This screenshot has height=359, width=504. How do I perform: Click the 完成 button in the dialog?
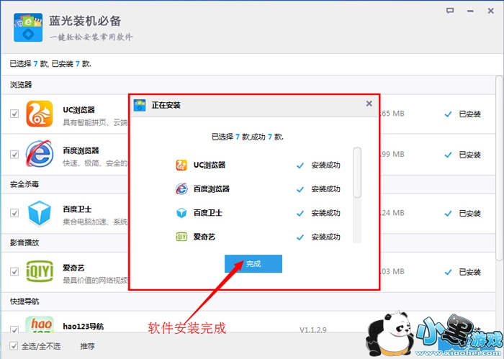(x=253, y=263)
